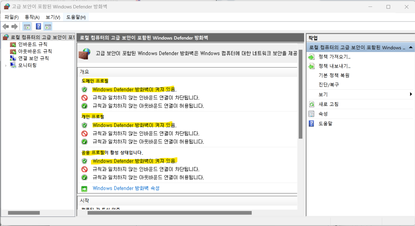The image size is (415, 226).
Task: Click green check icon under 개인 프로필
Action: coord(84,141)
